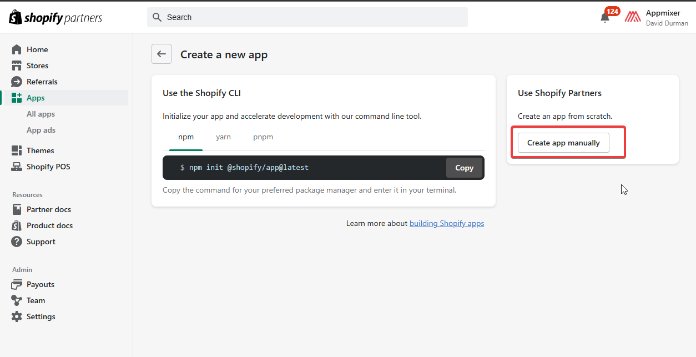Click the Referrals arrow icon
Screen dimensions: 696x357
click(x=17, y=82)
